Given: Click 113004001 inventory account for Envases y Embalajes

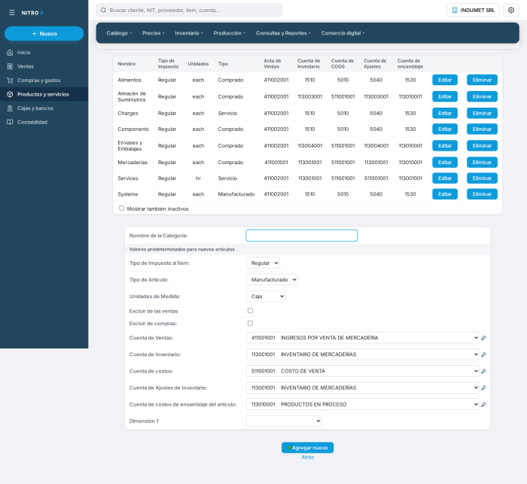Looking at the screenshot, I should [309, 145].
